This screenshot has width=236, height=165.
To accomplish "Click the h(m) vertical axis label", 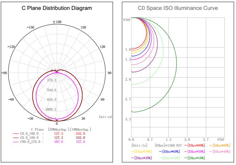I will click(x=127, y=20).
